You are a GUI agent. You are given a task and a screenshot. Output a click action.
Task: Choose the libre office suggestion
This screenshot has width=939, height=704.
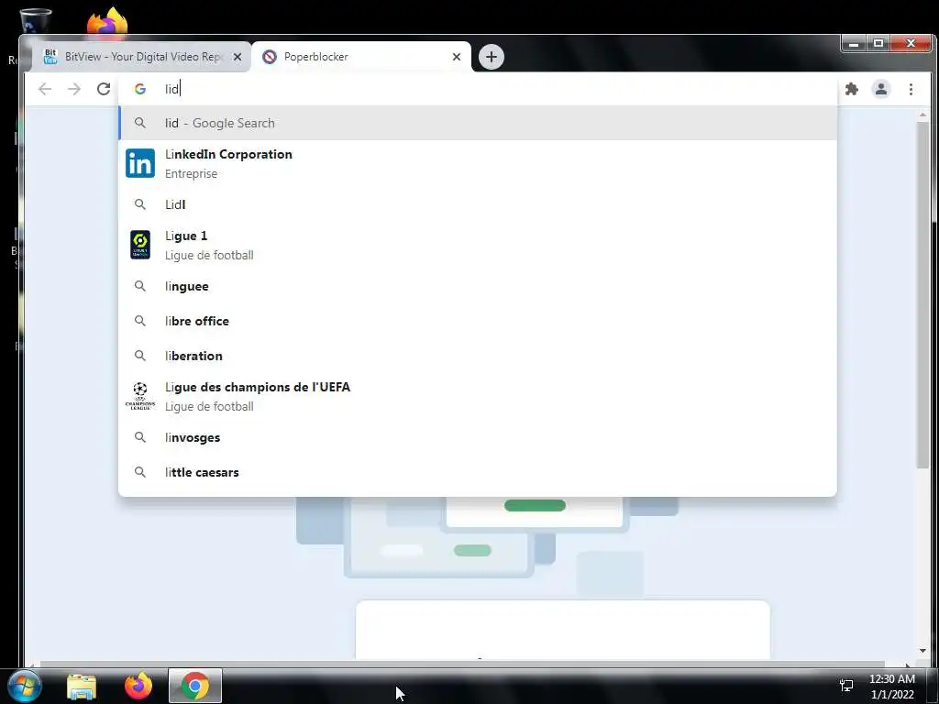click(477, 321)
